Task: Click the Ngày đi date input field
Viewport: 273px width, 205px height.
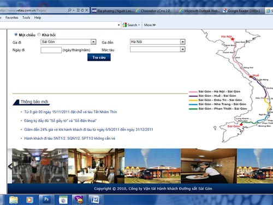Action: pyautogui.click(x=51, y=50)
